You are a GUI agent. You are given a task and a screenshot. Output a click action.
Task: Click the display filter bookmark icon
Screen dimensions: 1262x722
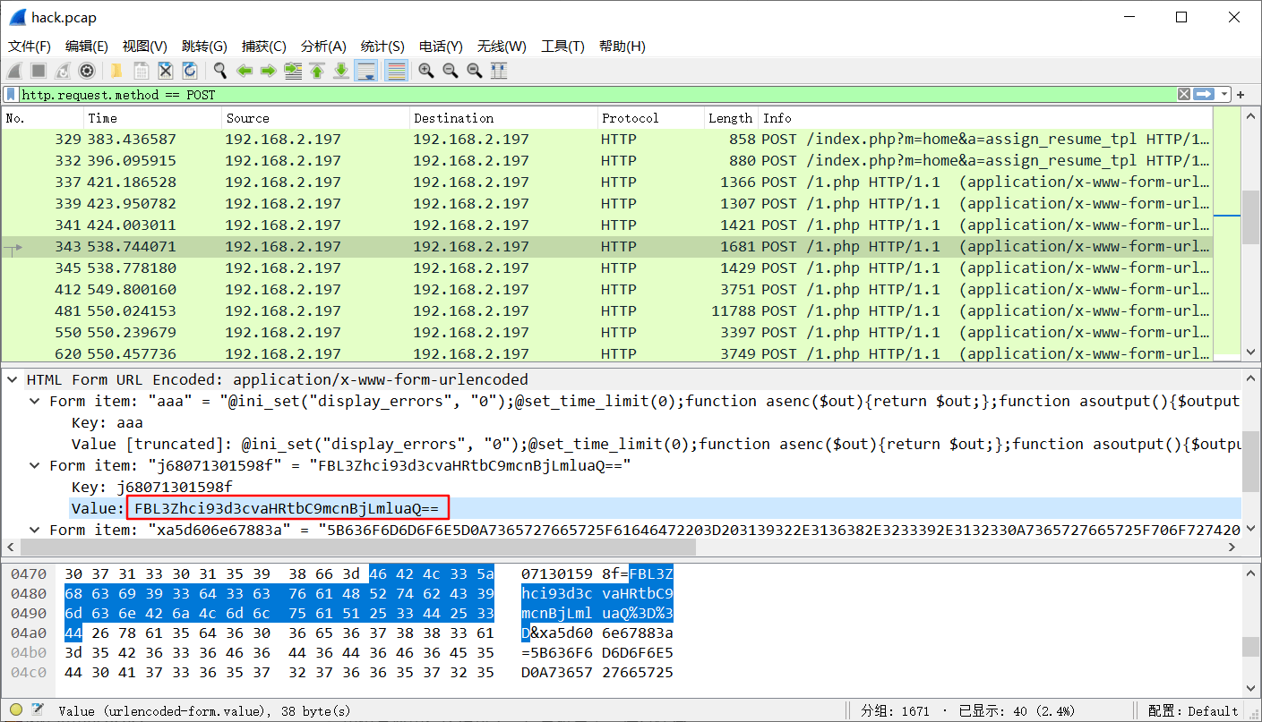point(11,94)
